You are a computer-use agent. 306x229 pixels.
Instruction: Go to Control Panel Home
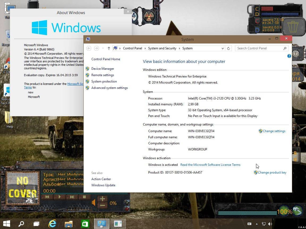(x=105, y=59)
